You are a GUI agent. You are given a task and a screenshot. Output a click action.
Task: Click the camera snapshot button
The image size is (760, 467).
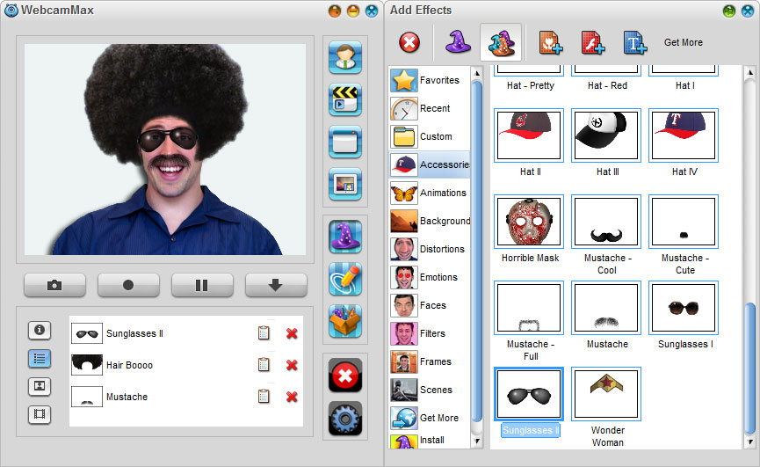[x=54, y=285]
